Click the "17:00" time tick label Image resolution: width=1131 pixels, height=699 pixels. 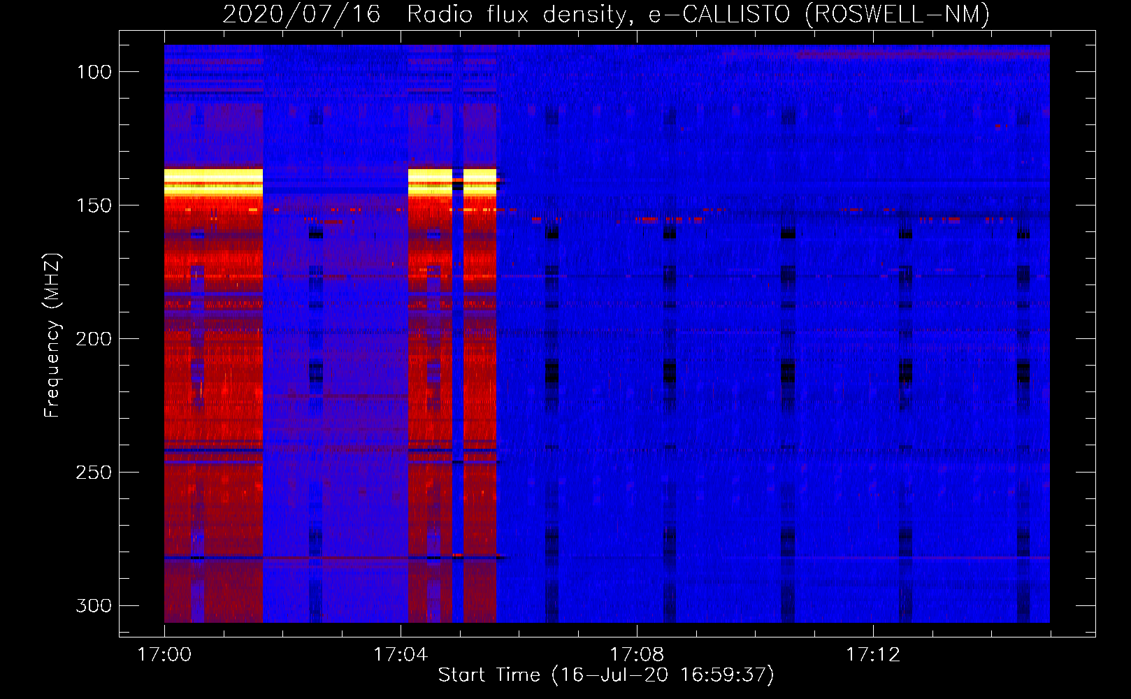[x=164, y=655]
